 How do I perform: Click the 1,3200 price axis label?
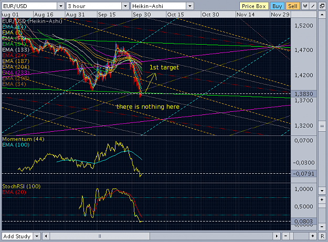pyautogui.click(x=304, y=125)
